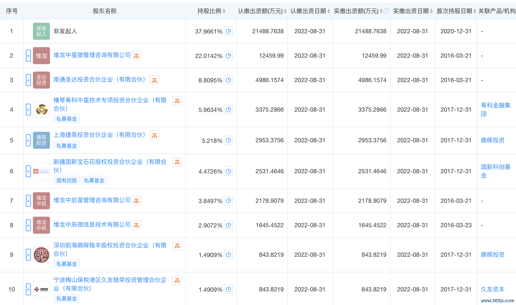This screenshot has height=305, width=516.
Task: Click 捷蒸投资 blue logo badge
Action: (x=41, y=140)
